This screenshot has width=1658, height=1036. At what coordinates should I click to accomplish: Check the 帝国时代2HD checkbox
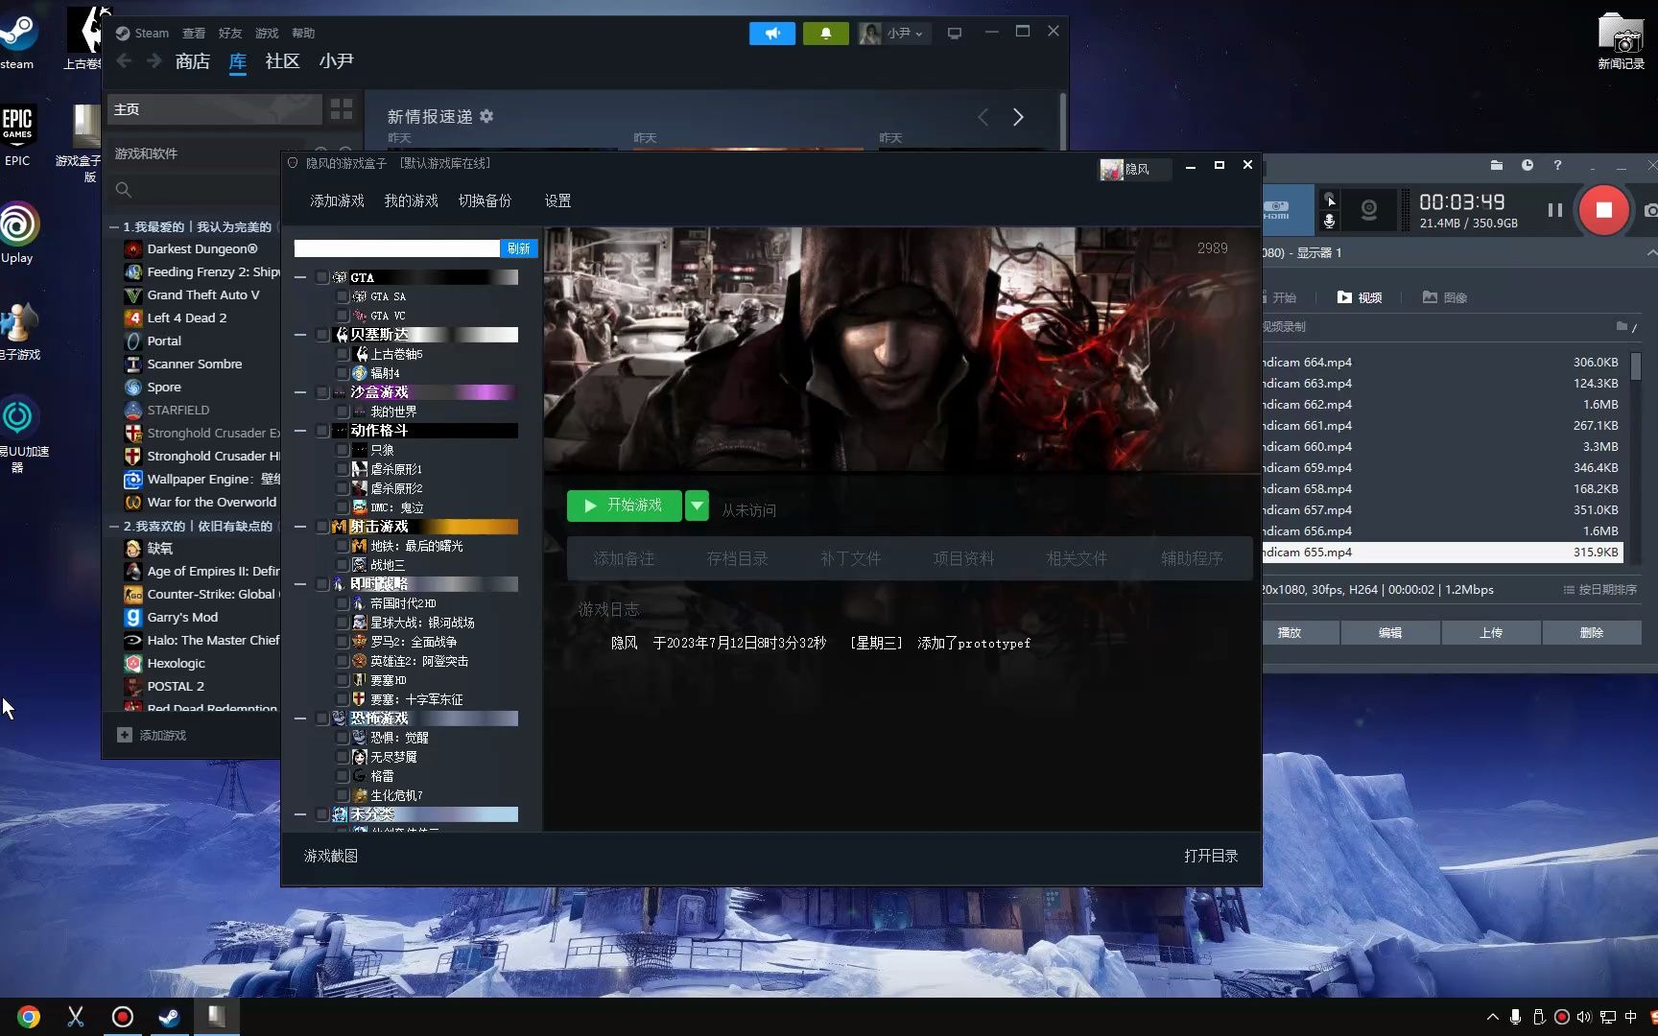(343, 603)
